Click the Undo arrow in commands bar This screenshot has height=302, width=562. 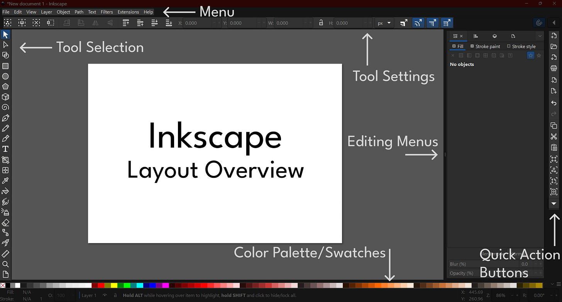click(x=554, y=103)
